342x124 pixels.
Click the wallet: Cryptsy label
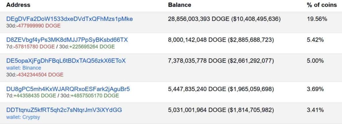[23, 117]
